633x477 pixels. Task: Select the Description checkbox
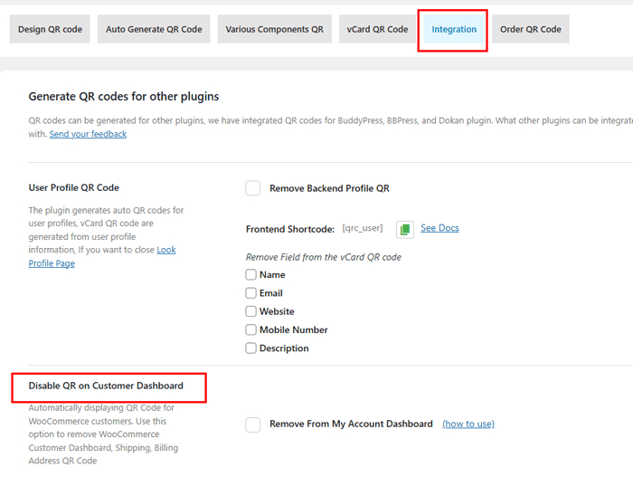click(x=251, y=348)
